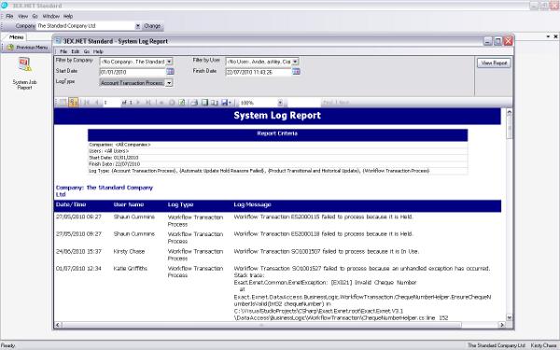
Task: Refresh the report with green icon
Action: [182, 103]
